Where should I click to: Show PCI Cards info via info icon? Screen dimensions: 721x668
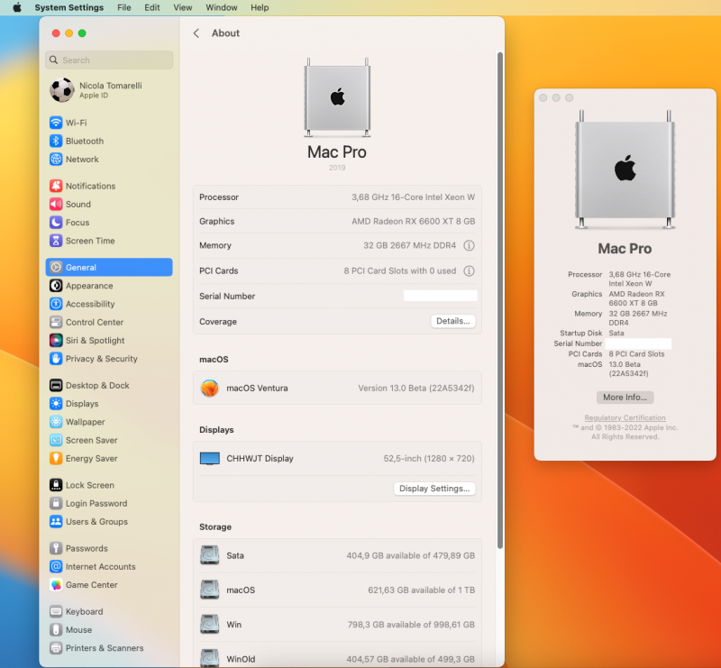click(x=469, y=270)
